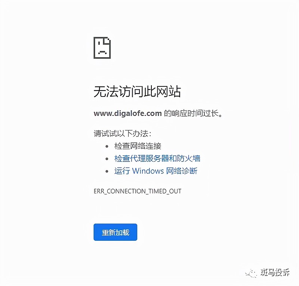Click the ERR_CONNECTION_TIMED_OUT error code
The image size is (299, 286).
(138, 191)
